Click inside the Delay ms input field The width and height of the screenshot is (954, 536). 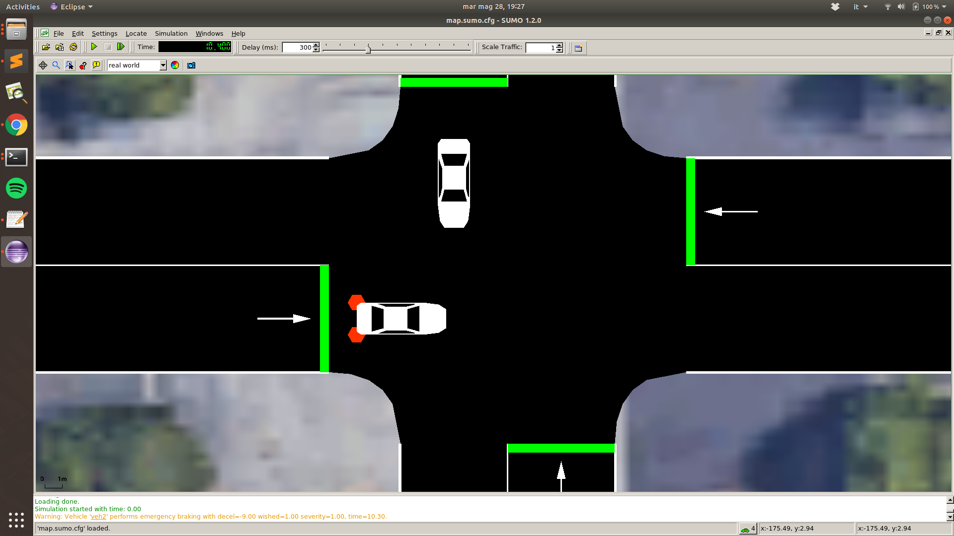297,48
